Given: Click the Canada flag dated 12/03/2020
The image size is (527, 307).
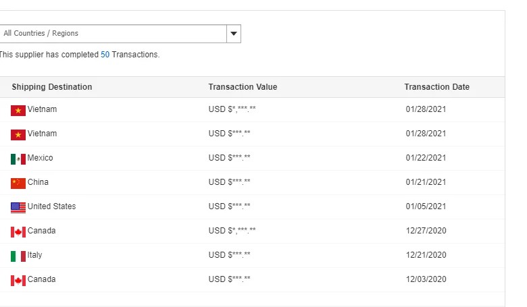Looking at the screenshot, I should tap(18, 280).
